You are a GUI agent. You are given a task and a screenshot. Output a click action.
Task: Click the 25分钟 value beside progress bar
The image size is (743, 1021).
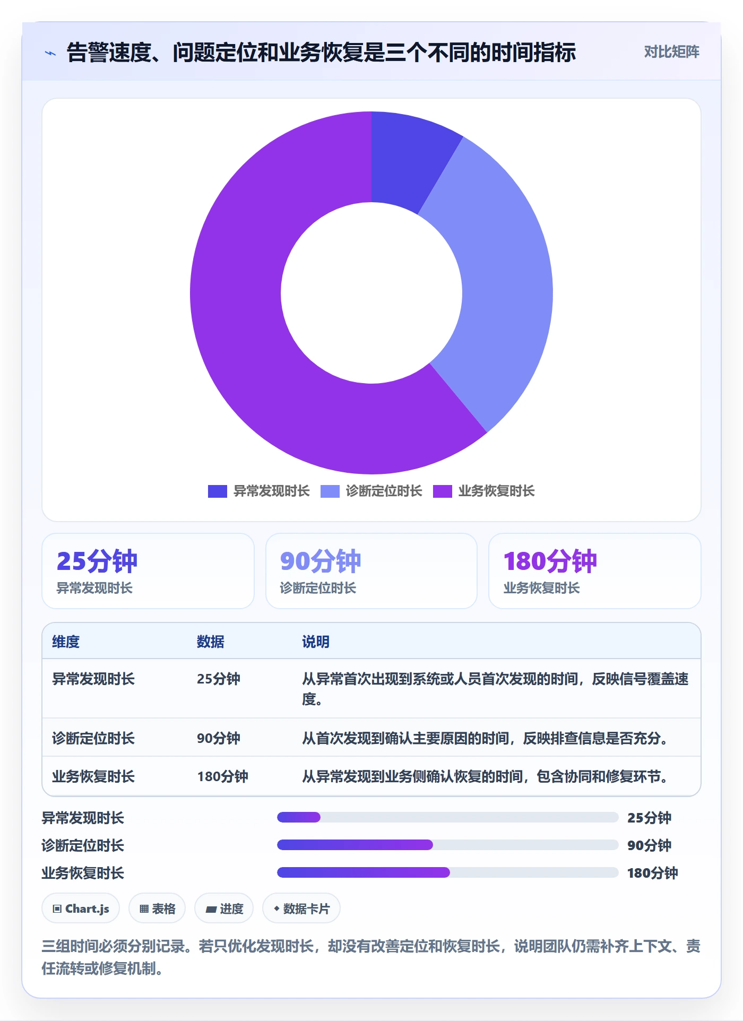click(x=649, y=818)
